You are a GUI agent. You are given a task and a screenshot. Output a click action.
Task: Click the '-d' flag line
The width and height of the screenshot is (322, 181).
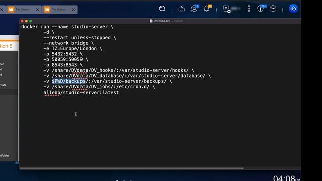point(49,32)
